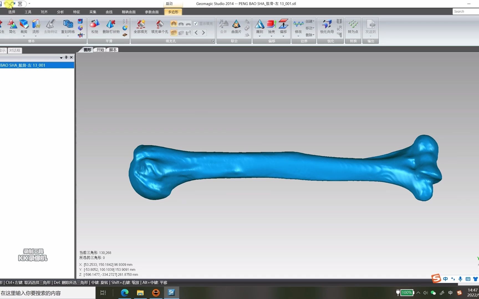The width and height of the screenshot is (479, 299).
Task: Open the model manager panel dropdown arrow
Action: pos(61,58)
